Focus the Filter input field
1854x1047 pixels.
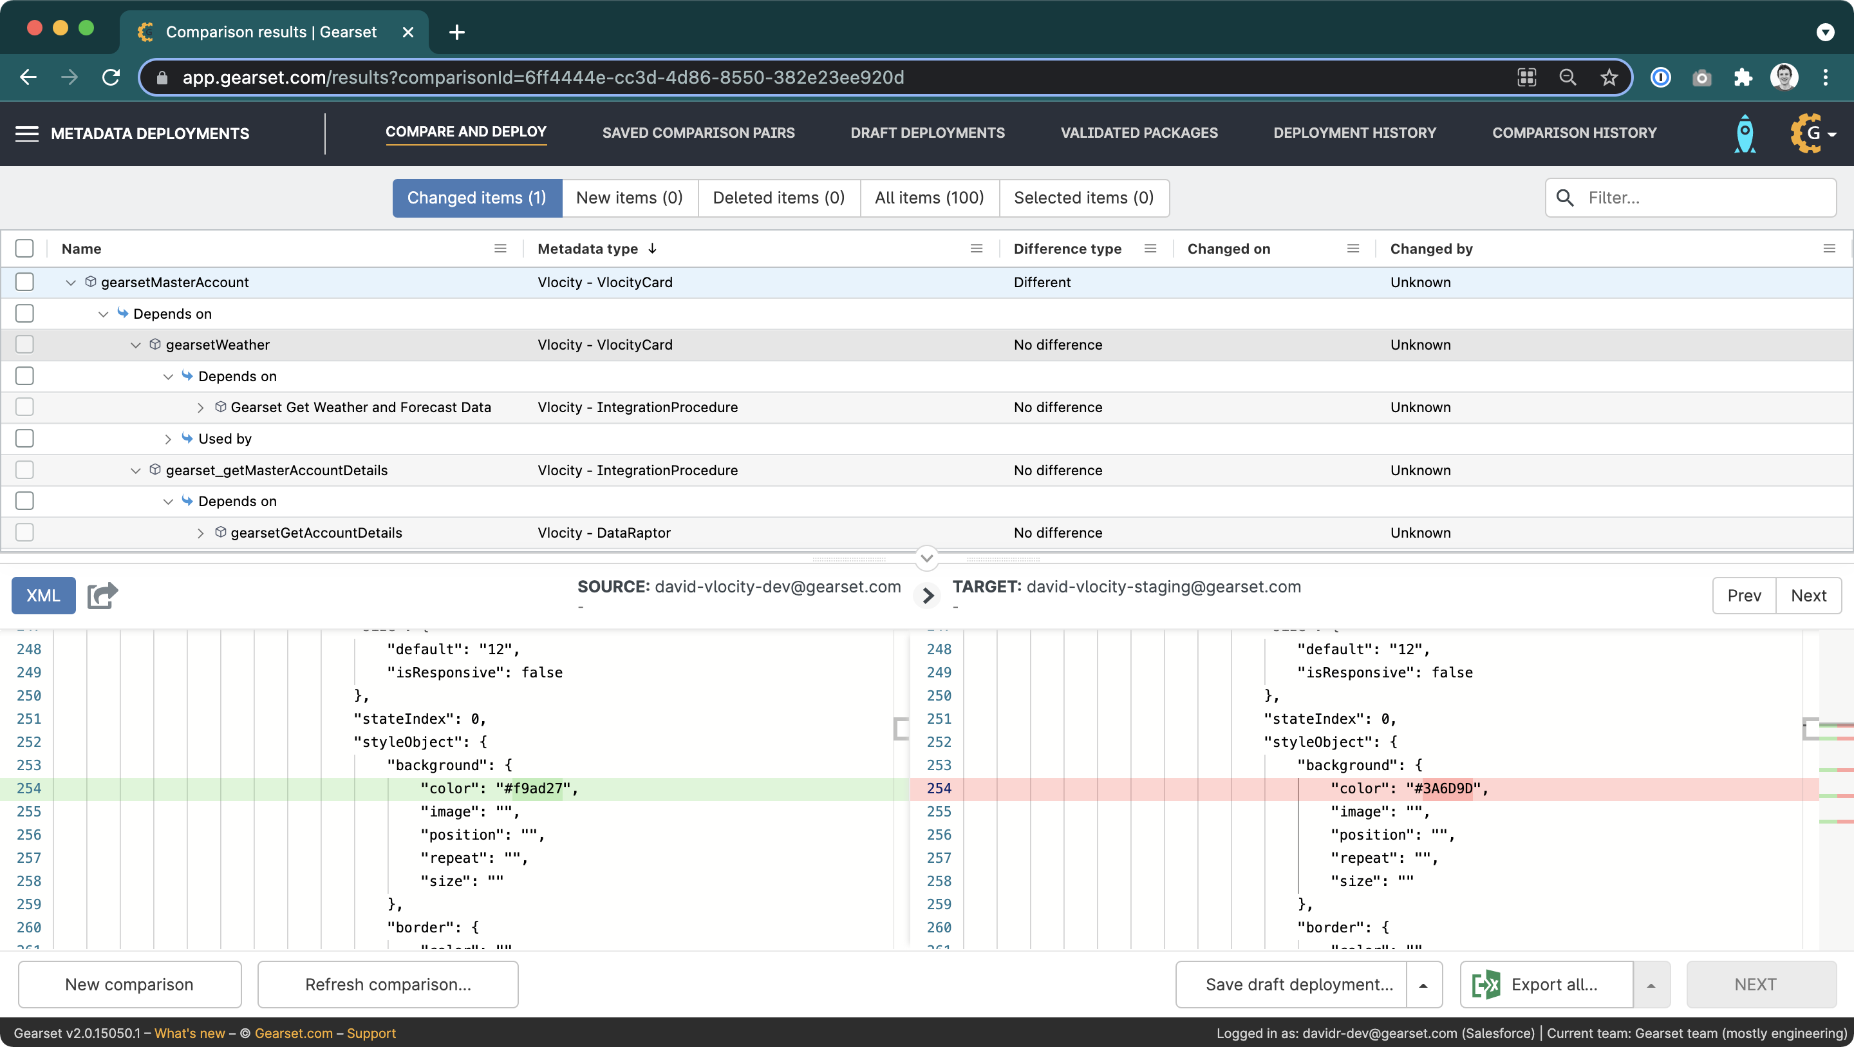[x=1690, y=198]
